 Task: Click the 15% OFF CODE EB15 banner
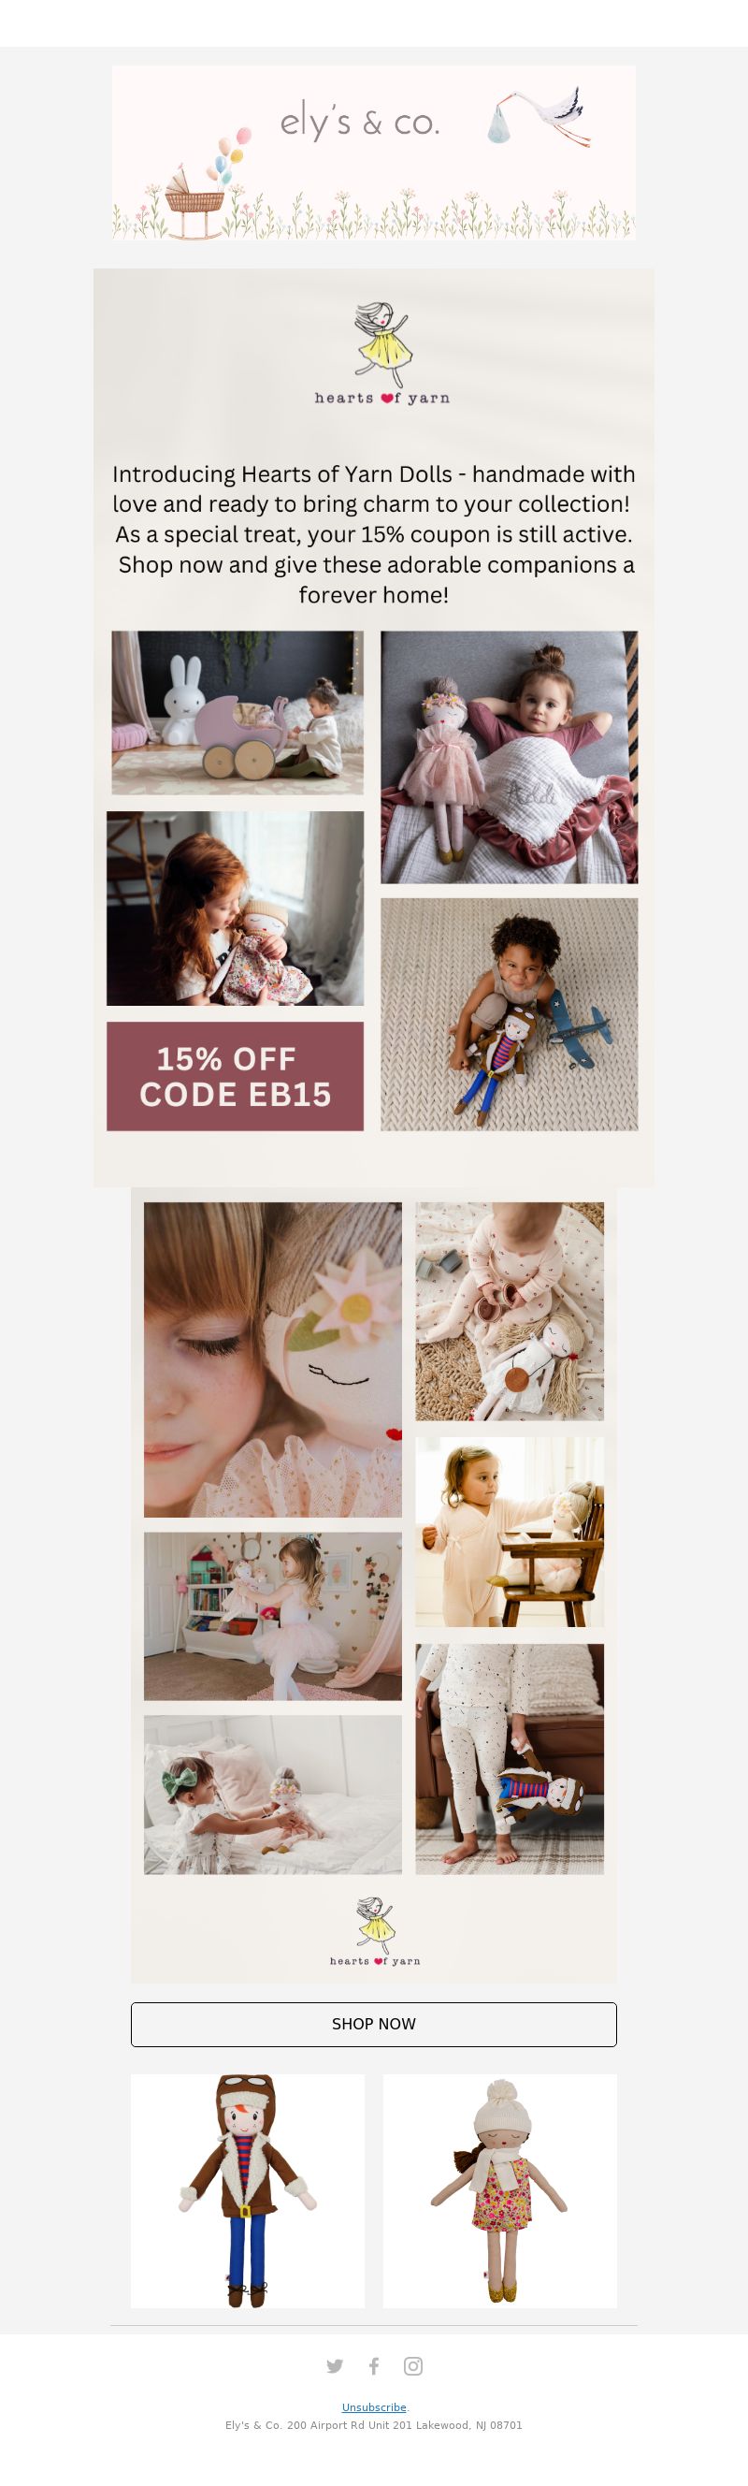(x=236, y=1076)
